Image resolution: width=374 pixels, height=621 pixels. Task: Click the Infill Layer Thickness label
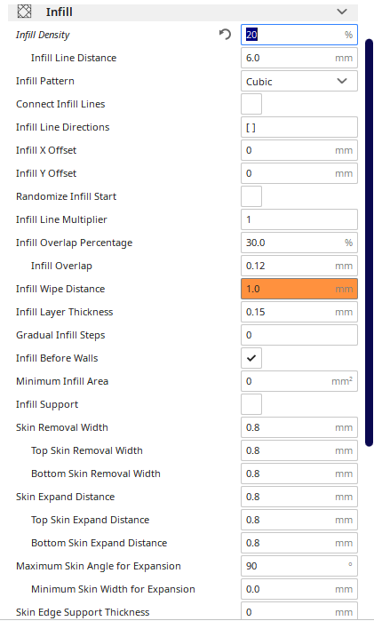64,312
